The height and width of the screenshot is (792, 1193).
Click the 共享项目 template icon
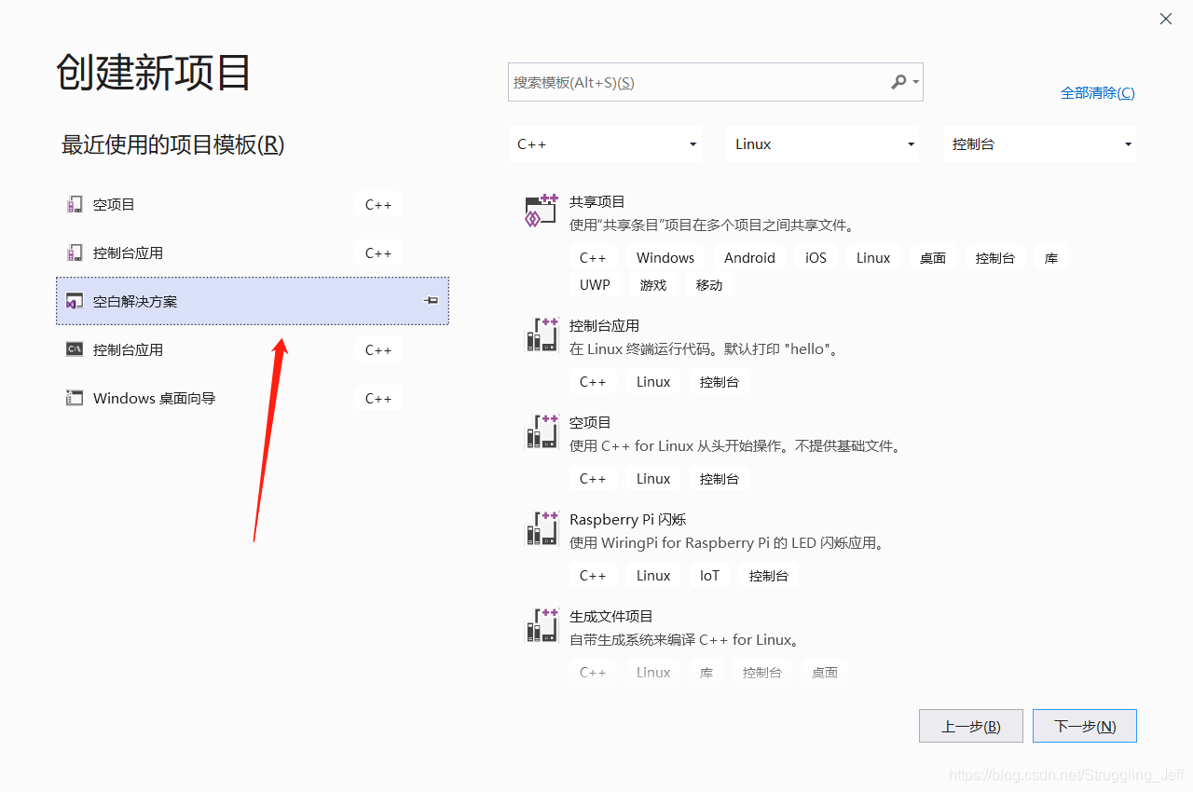[542, 211]
